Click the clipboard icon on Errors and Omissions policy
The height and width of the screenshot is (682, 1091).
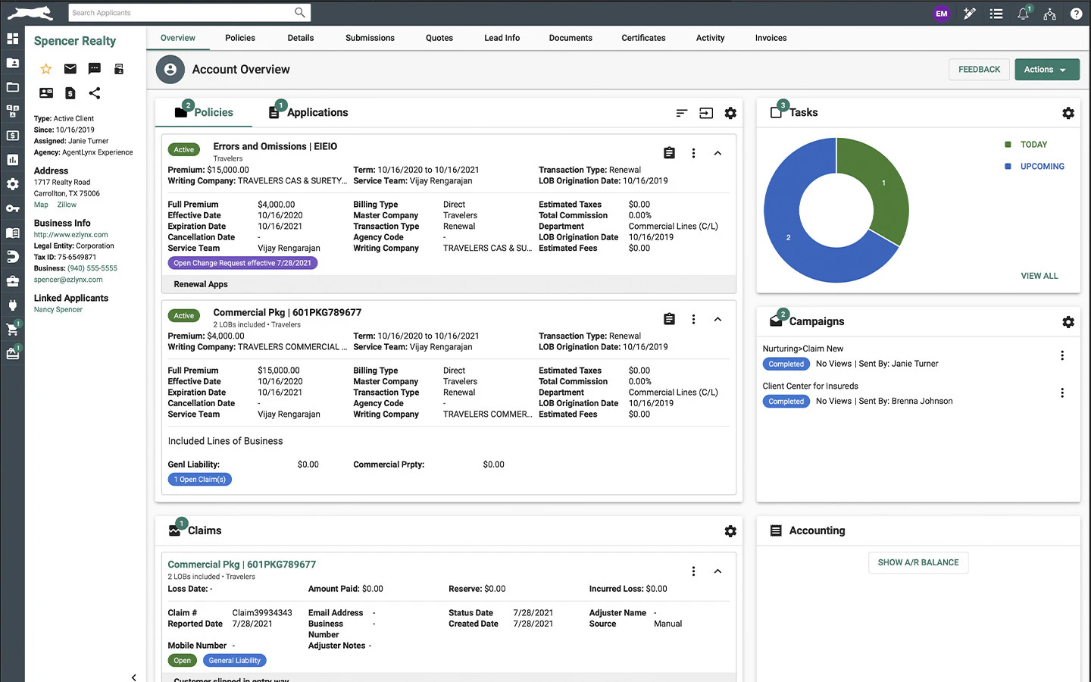(669, 152)
